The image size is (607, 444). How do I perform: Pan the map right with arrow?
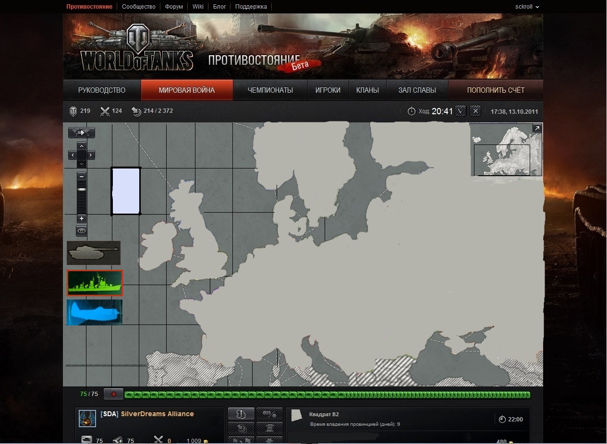(x=91, y=155)
